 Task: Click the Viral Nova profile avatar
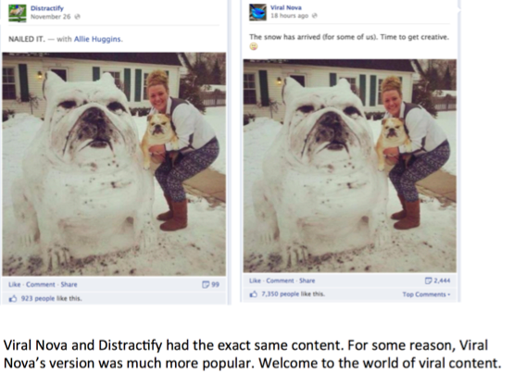pyautogui.click(x=257, y=12)
